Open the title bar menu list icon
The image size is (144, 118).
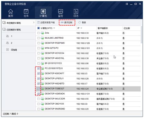click(x=127, y=4)
